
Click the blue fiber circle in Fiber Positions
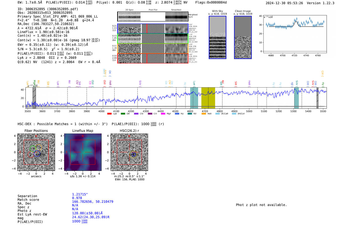tap(37, 153)
